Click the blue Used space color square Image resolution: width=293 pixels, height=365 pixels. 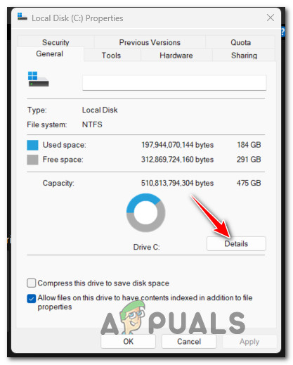(x=32, y=145)
